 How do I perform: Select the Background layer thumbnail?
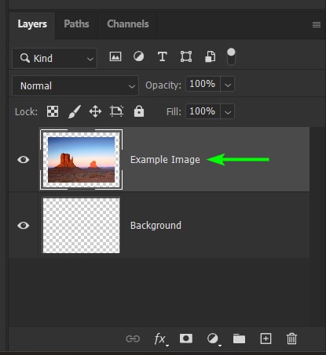click(x=81, y=226)
